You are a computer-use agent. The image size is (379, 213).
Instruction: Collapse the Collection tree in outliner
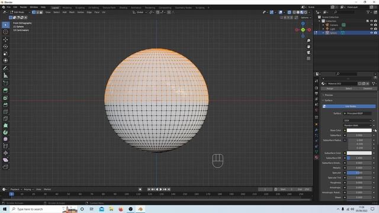[x=320, y=21]
